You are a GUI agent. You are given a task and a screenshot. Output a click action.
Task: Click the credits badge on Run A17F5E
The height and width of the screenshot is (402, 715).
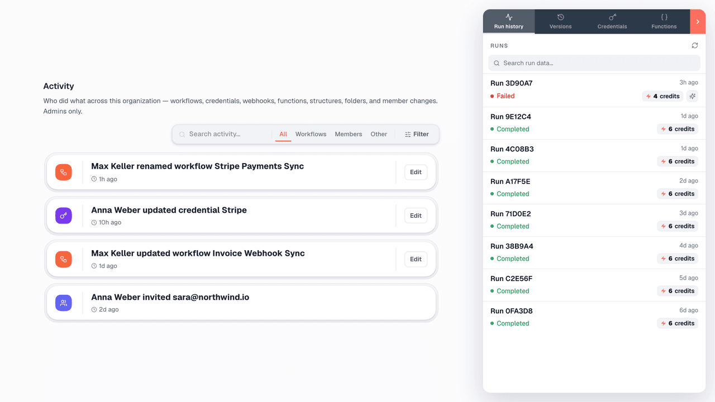click(x=678, y=194)
